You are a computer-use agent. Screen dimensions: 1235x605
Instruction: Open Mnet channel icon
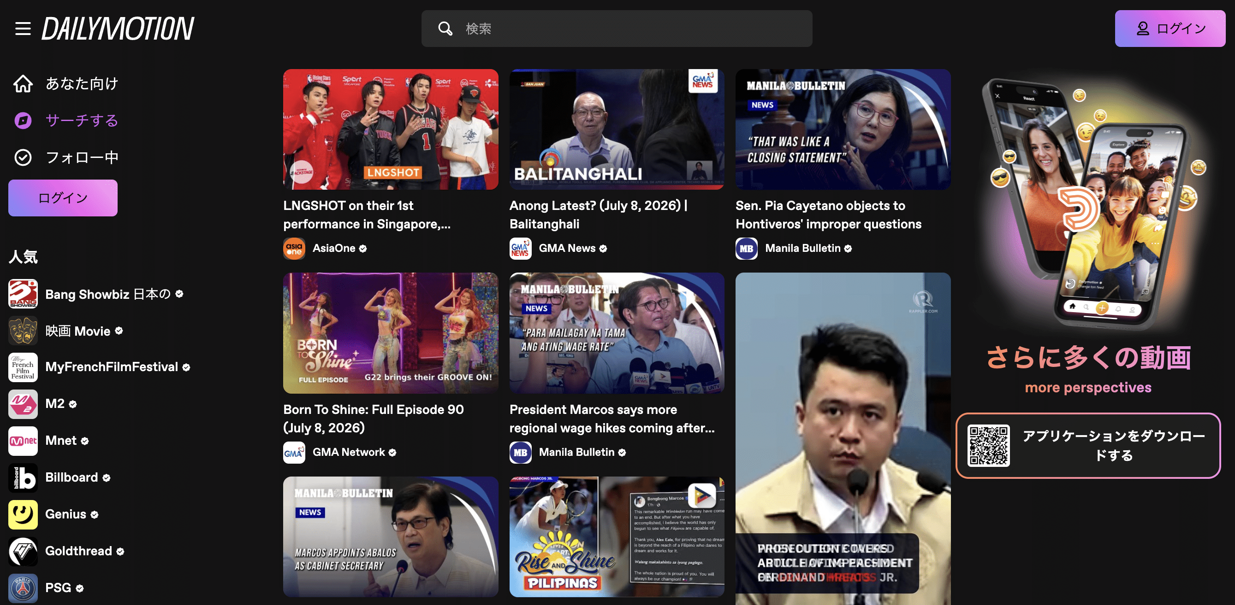click(x=23, y=441)
